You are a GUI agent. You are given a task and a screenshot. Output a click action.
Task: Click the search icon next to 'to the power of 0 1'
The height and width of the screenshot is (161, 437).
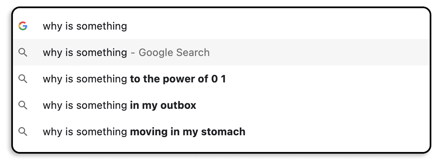click(x=23, y=79)
